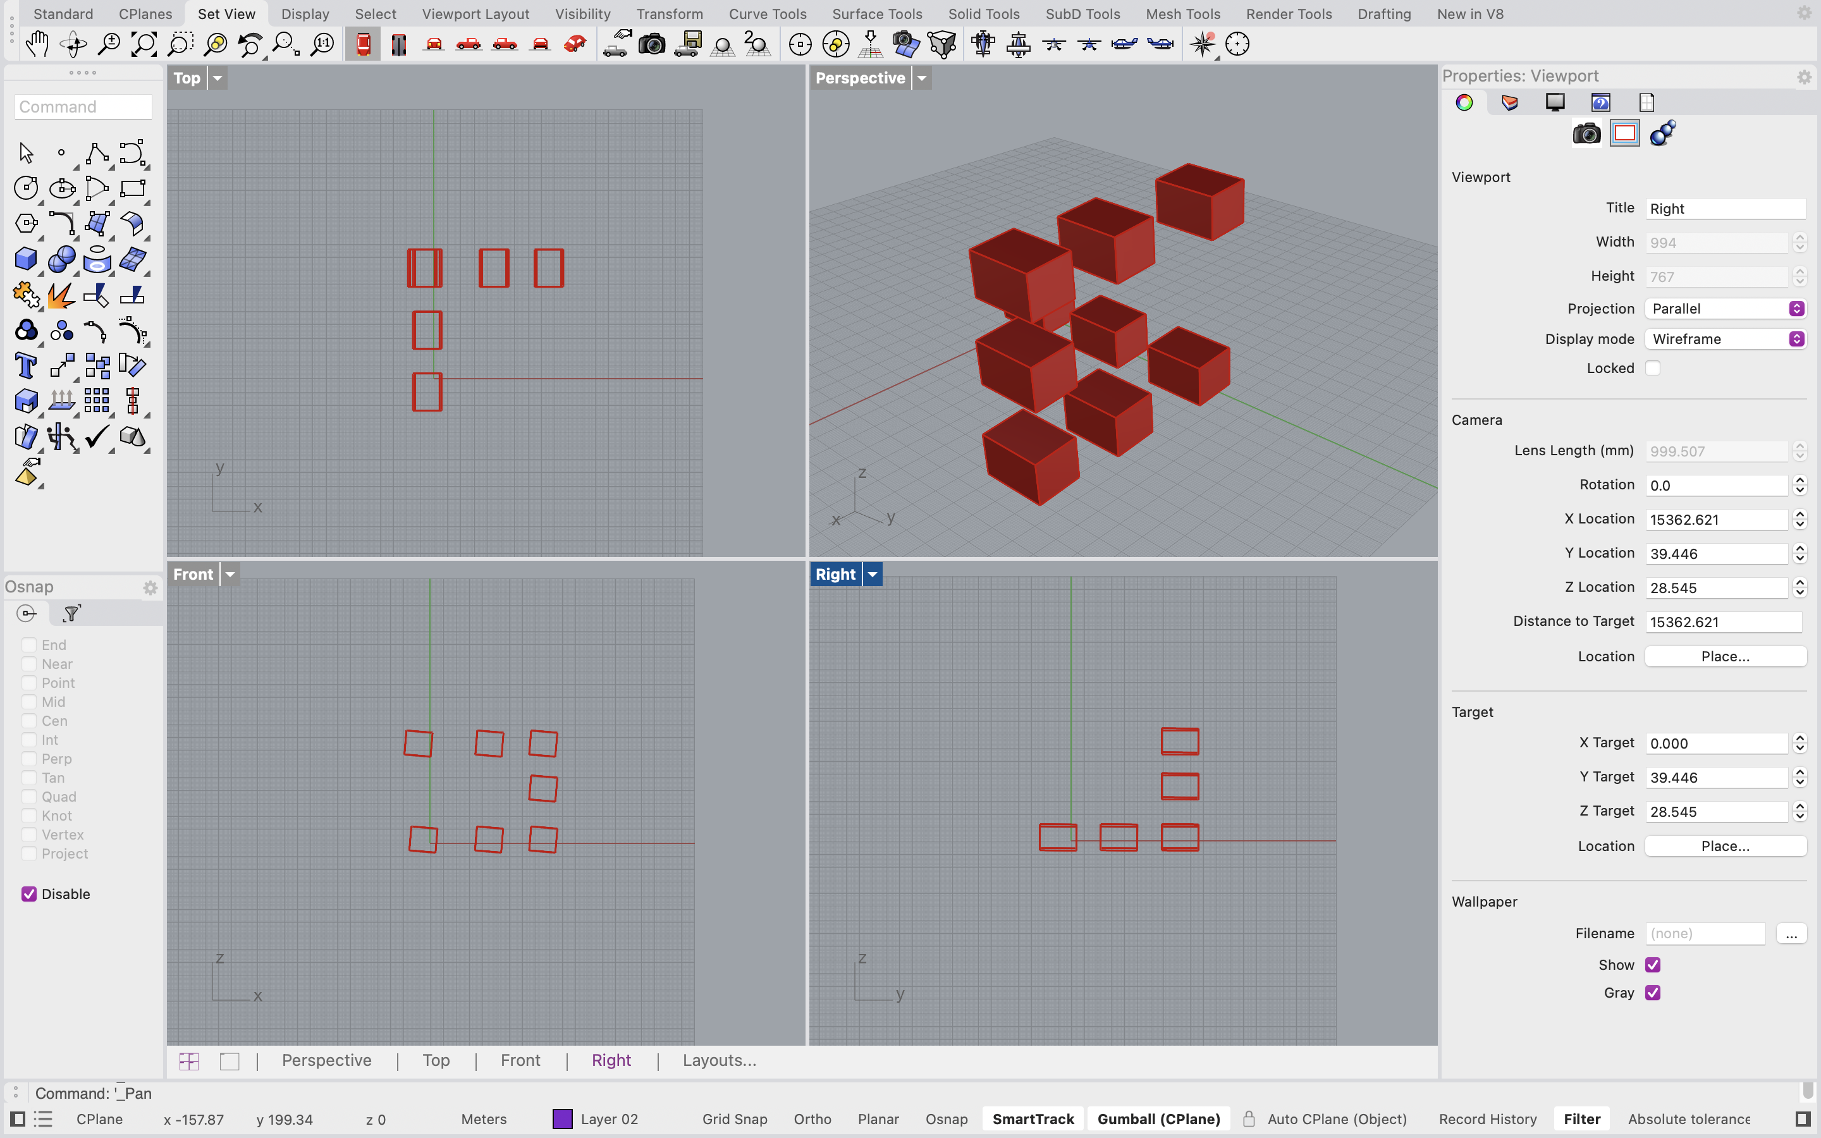The width and height of the screenshot is (1821, 1138).
Task: Switch to the Perspective viewport tab
Action: click(x=326, y=1060)
